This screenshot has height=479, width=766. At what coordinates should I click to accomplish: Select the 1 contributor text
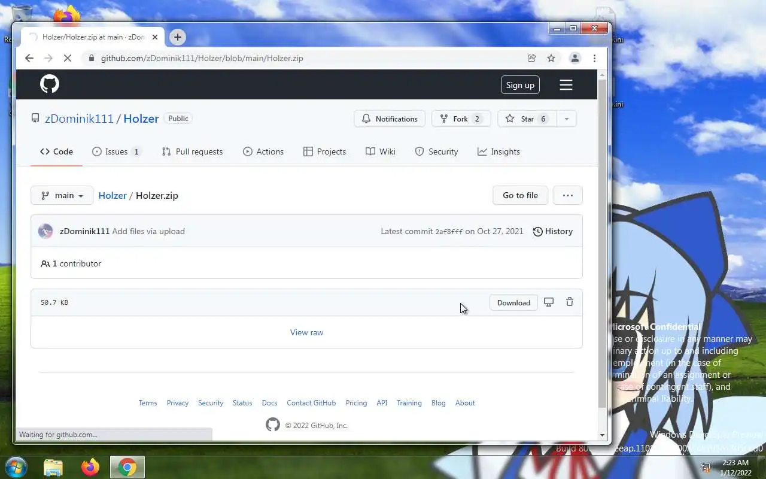coord(77,263)
